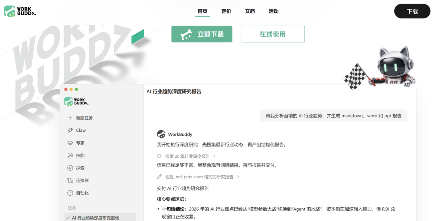435x221 pixels.
Task: Select the AI 行业趋势深度研究报告 task in the sidebar
Action: [100, 217]
